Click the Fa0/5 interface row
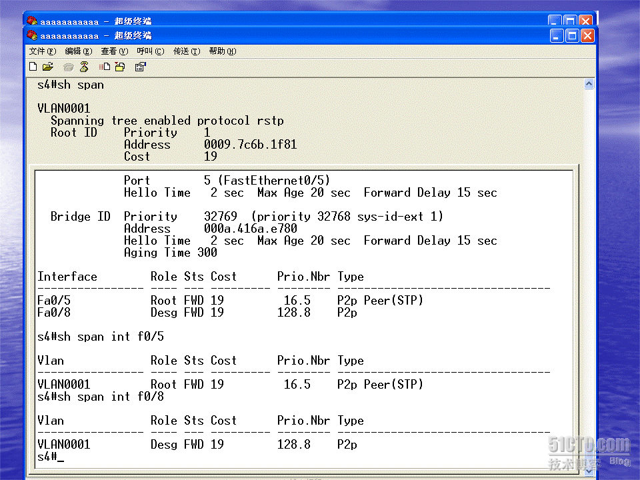The height and width of the screenshot is (480, 640). (230, 301)
